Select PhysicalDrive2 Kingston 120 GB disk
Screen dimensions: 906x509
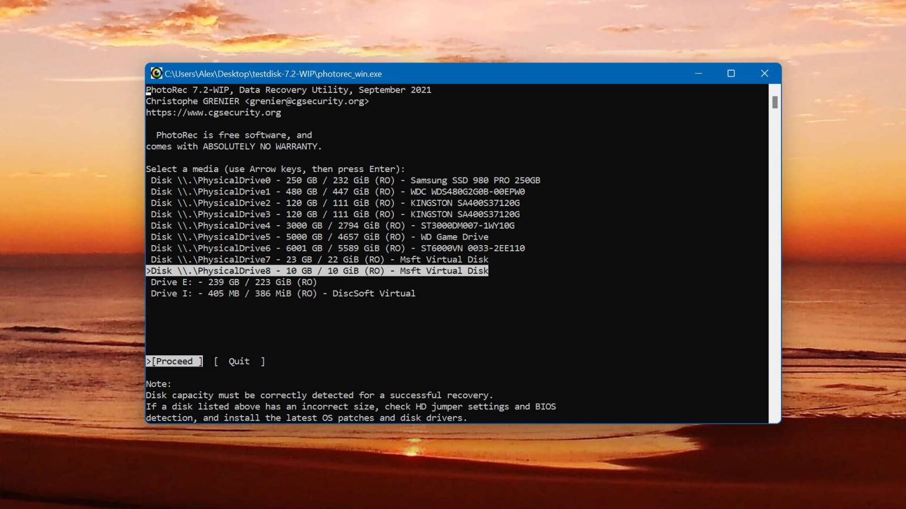[335, 203]
